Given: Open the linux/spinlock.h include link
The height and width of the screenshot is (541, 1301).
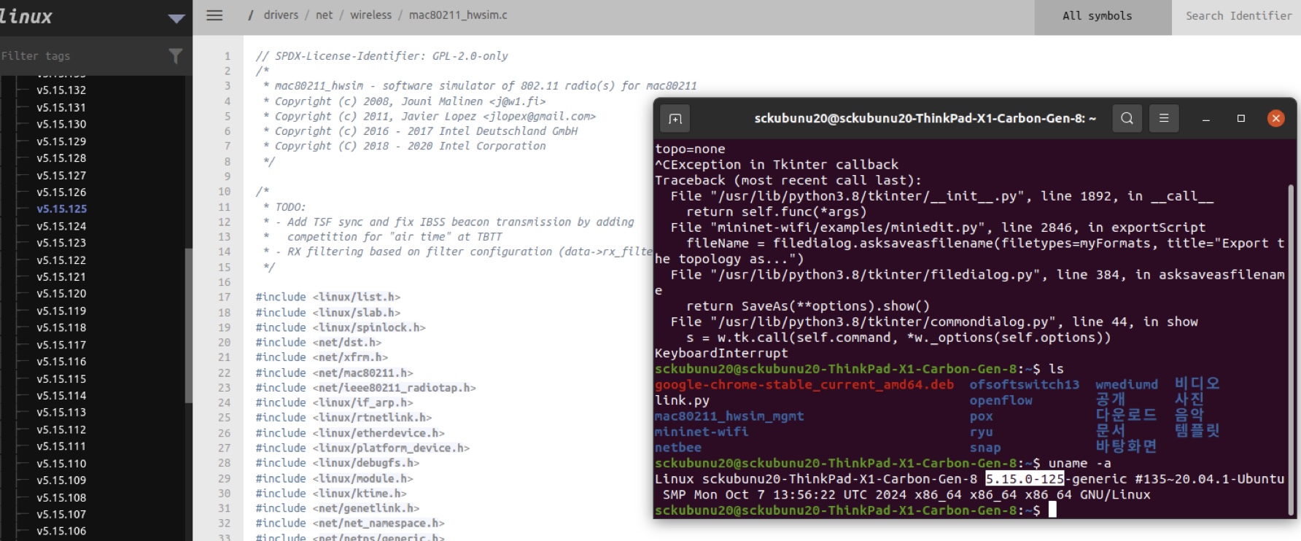Looking at the screenshot, I should [369, 327].
